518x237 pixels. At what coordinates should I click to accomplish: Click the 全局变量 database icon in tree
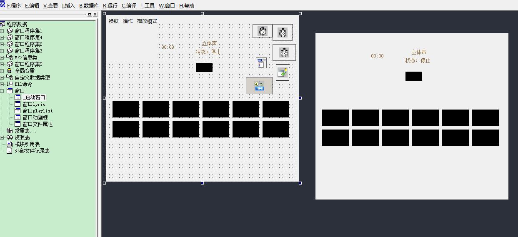tap(10, 71)
